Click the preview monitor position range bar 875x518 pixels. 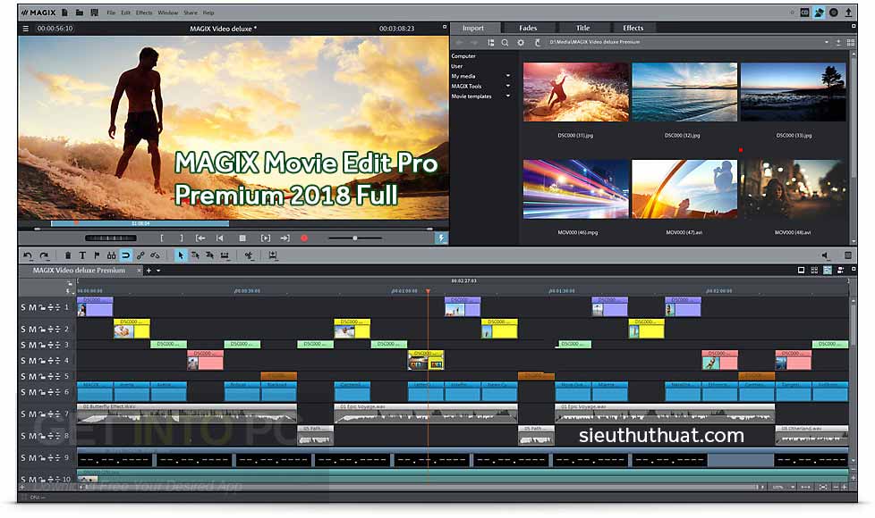click(140, 223)
